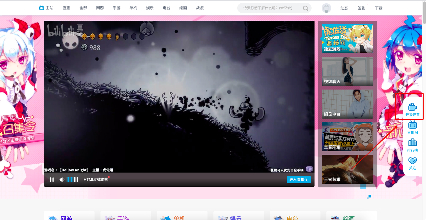Select the 王者荣耀 thumbnail with fox character

coord(347,169)
